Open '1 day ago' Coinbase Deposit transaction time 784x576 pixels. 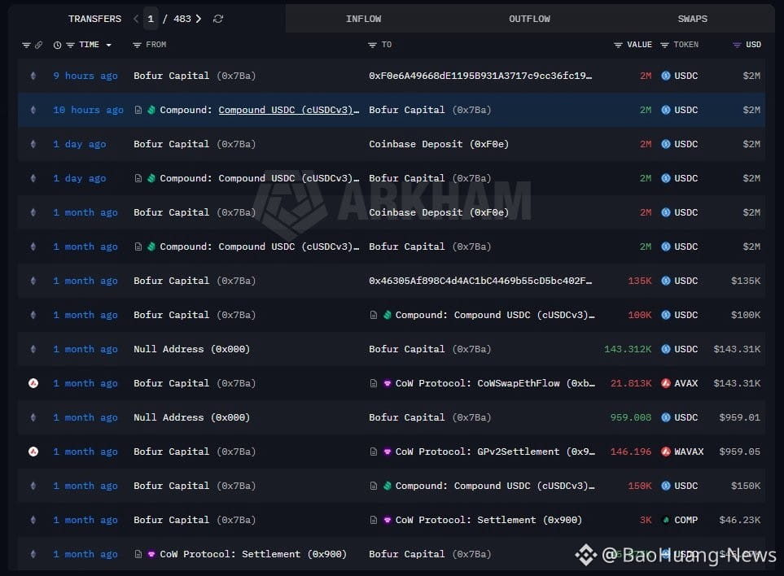click(x=80, y=144)
